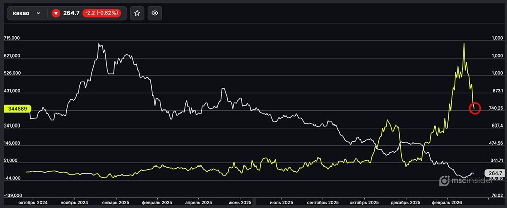Click the red circle marker on yellow line
Screen dimensions: 507x208
coord(475,108)
